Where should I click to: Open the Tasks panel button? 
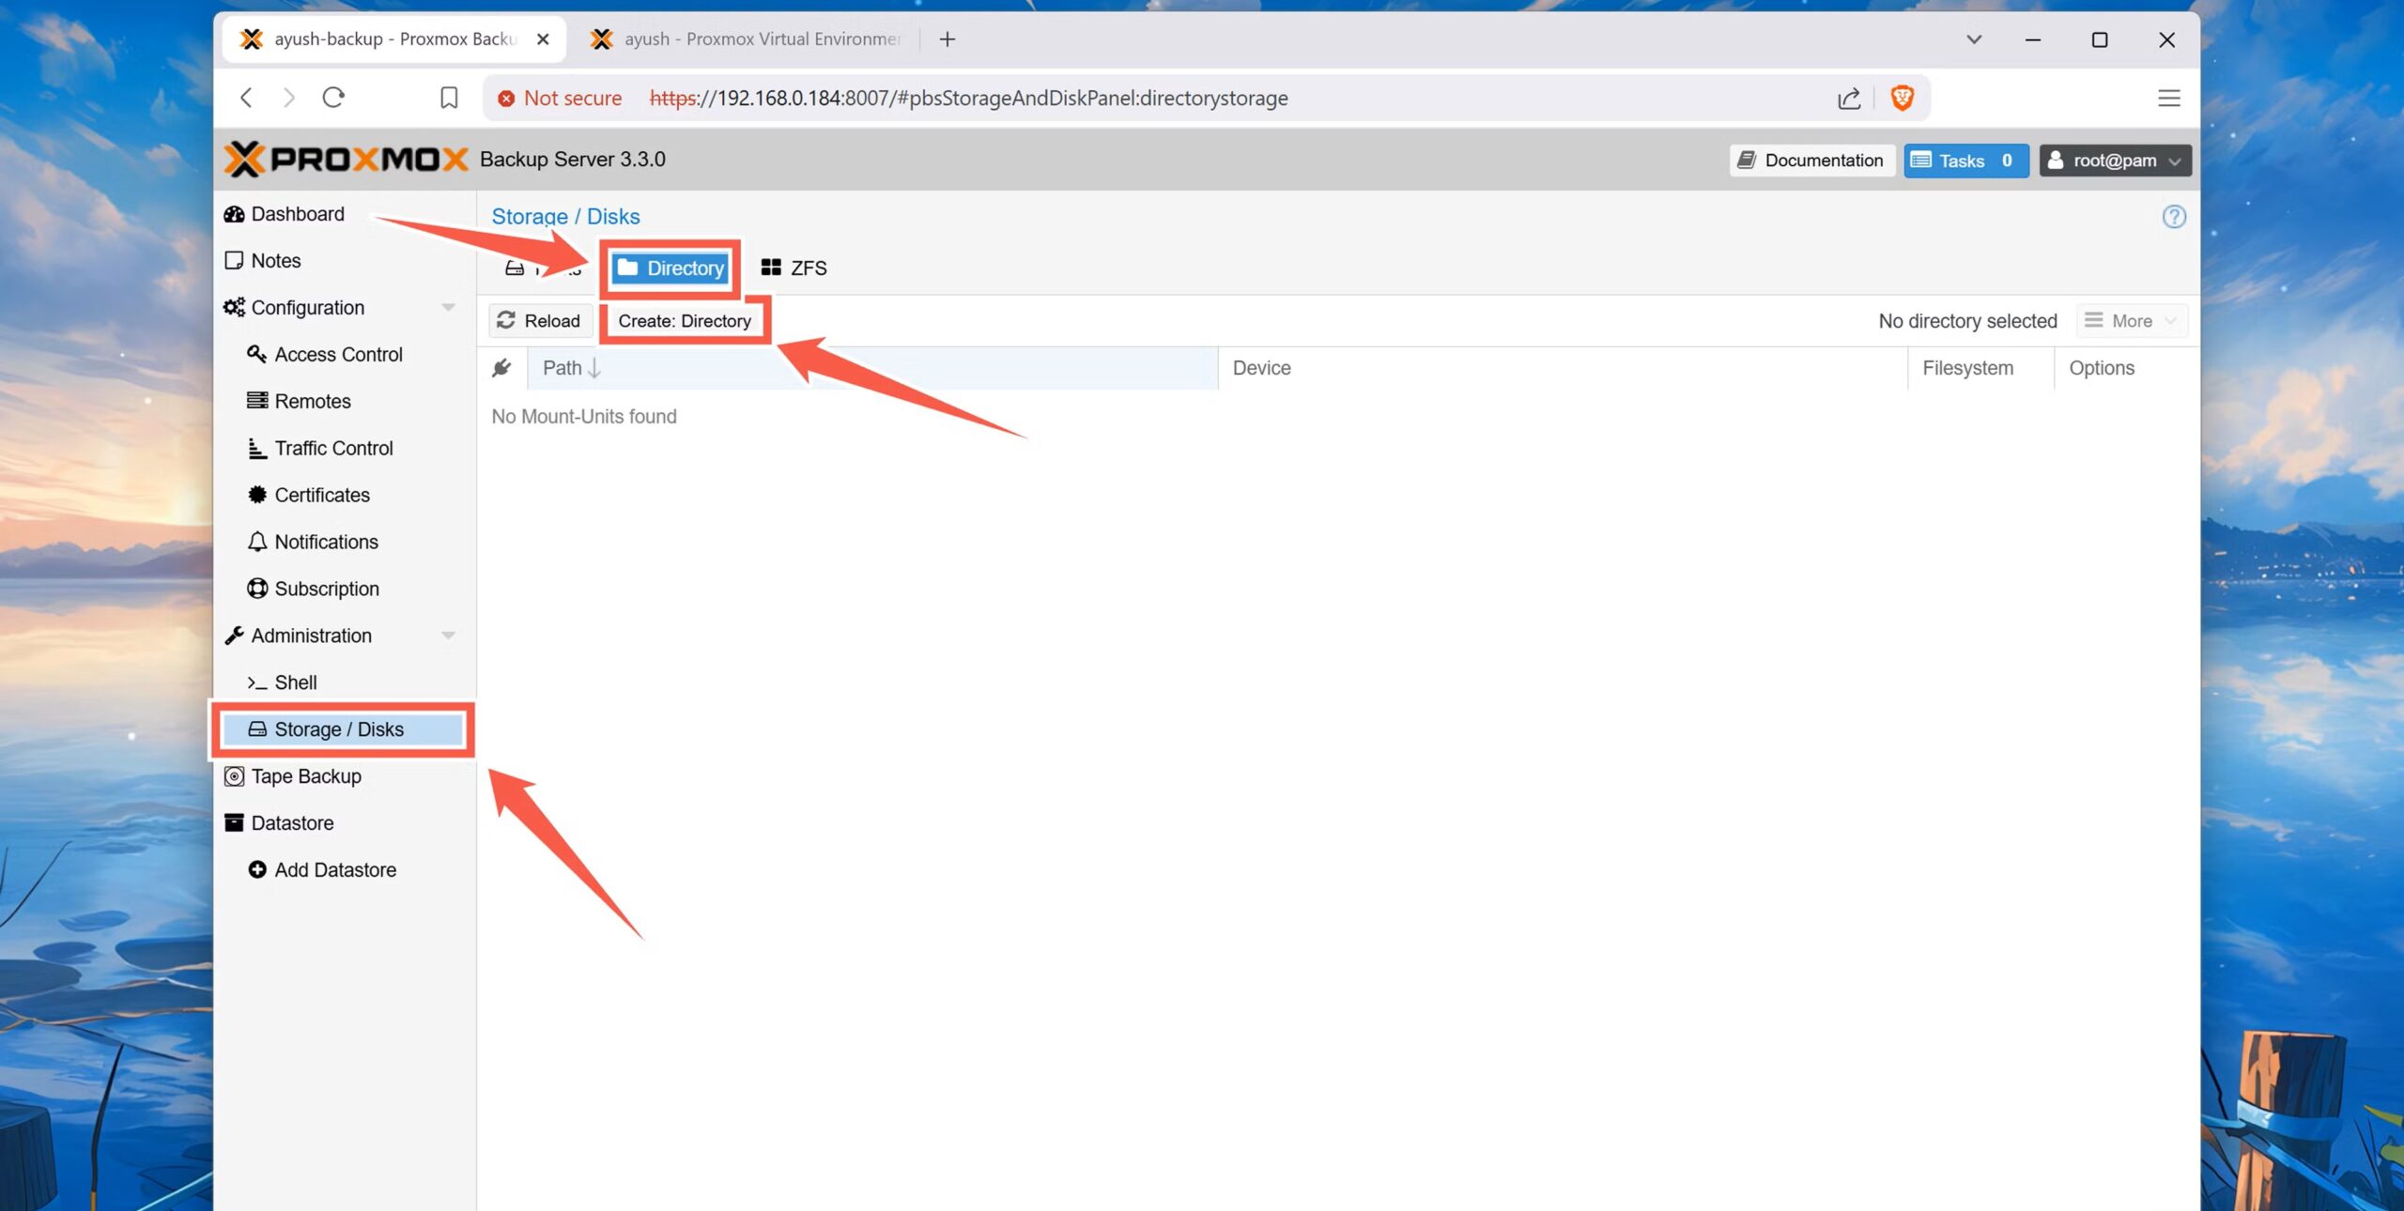click(x=1965, y=161)
